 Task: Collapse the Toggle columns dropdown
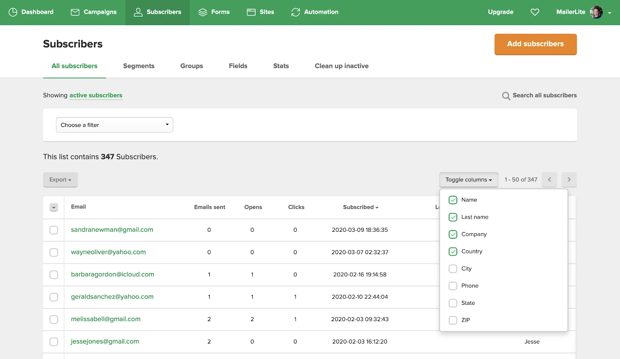468,180
